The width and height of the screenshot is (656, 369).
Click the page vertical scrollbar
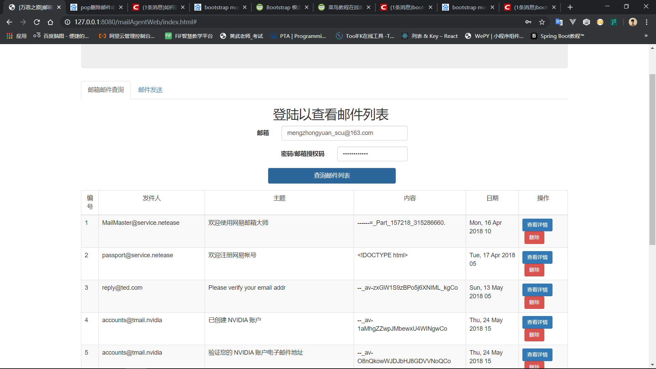[652, 159]
